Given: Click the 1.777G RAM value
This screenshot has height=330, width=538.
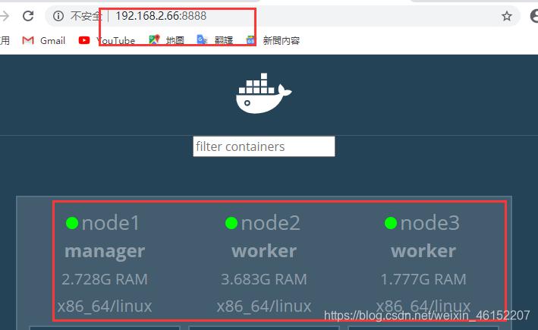Looking at the screenshot, I should [423, 279].
